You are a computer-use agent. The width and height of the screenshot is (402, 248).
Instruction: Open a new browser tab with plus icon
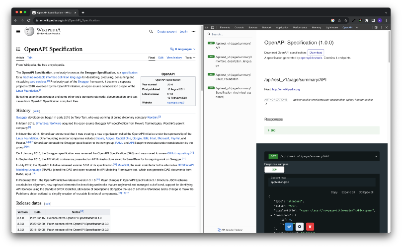coord(83,12)
